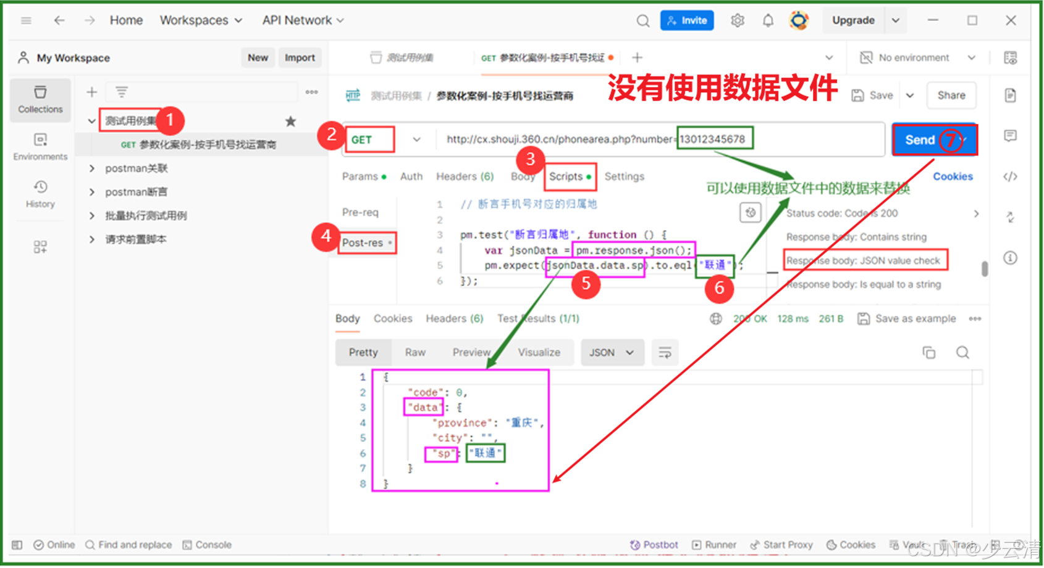Go forward with the right arrow

pyautogui.click(x=90, y=20)
